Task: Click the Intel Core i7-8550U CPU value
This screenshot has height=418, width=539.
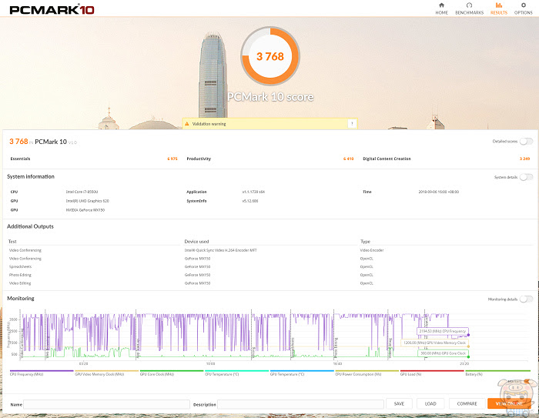Action: click(x=82, y=192)
